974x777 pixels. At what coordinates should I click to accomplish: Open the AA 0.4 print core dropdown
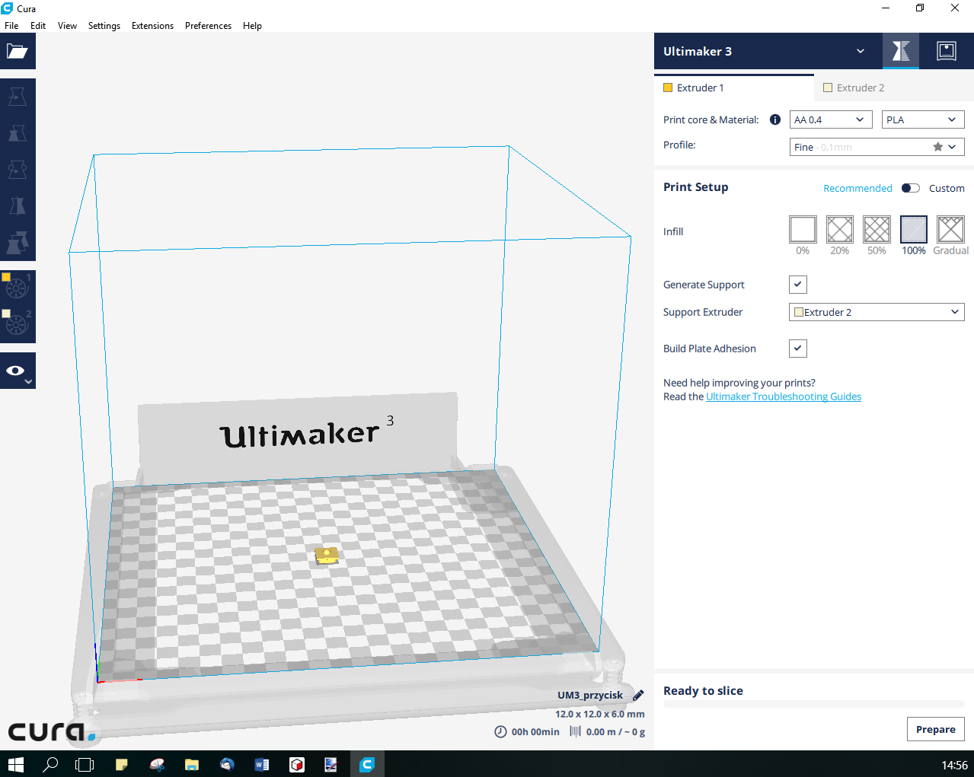831,119
